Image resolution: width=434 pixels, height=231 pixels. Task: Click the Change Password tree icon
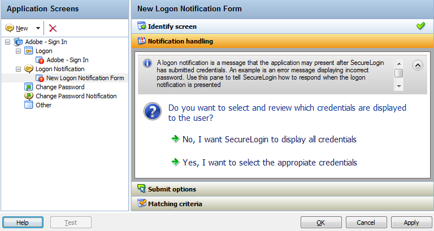point(28,87)
